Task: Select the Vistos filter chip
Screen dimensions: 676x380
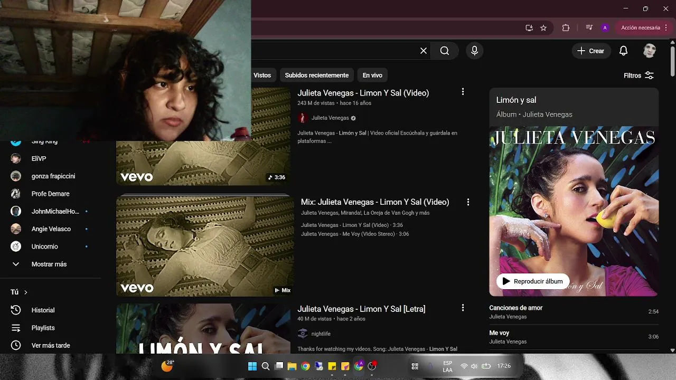Action: pos(262,75)
